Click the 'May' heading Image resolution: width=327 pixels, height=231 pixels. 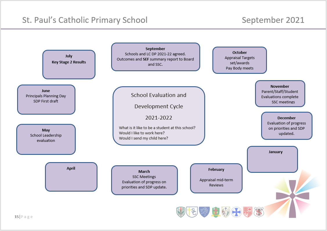pos(46,130)
